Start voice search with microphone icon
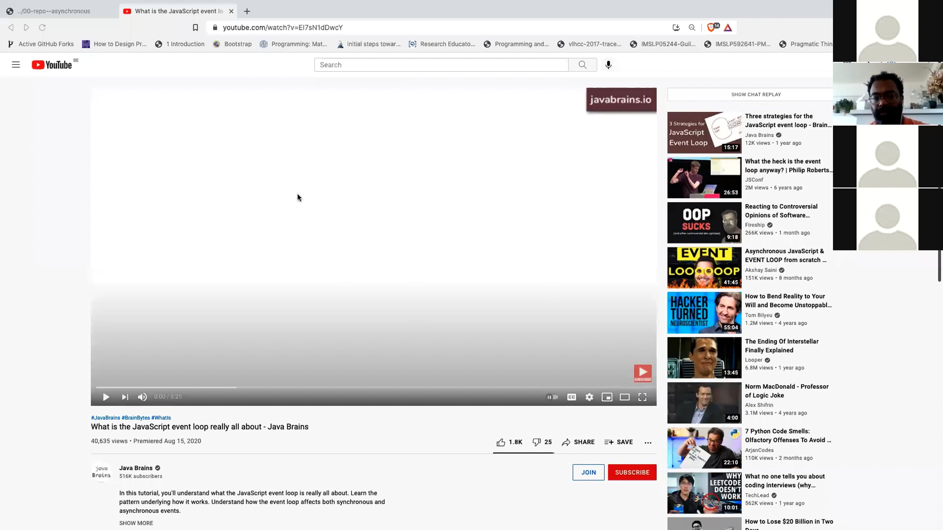Screen dimensions: 943x530 click(608, 65)
